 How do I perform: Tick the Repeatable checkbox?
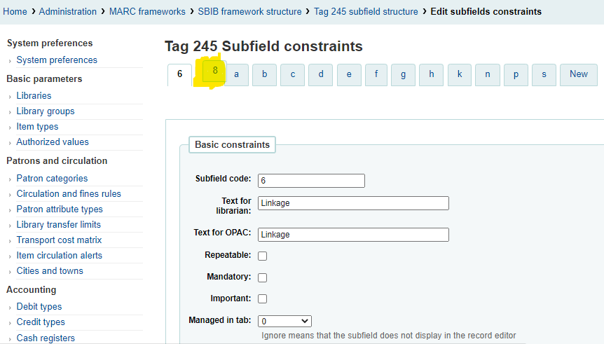click(262, 256)
